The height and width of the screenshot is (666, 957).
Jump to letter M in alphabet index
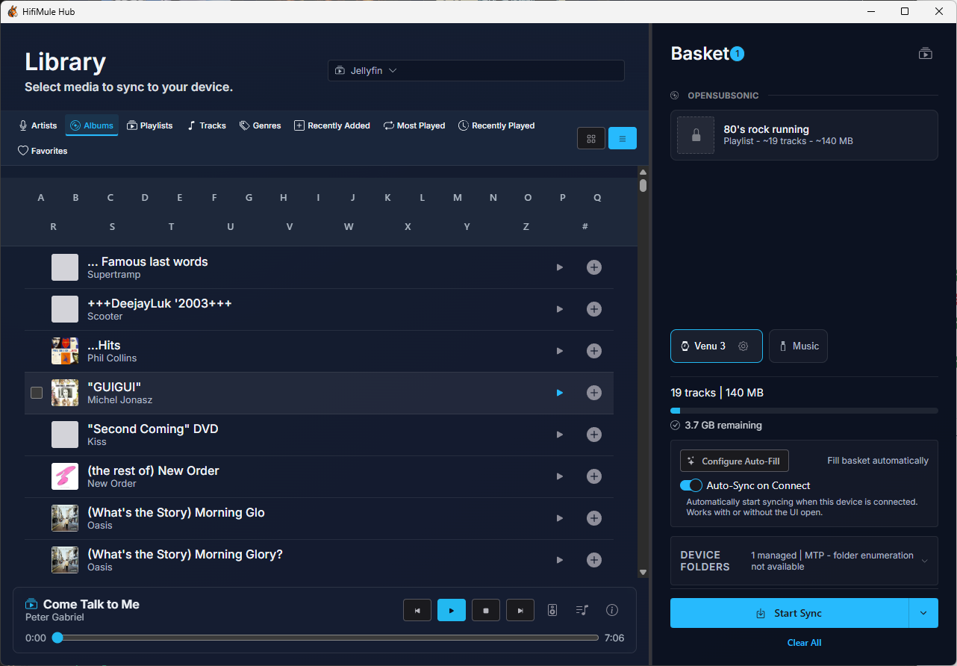(x=458, y=198)
